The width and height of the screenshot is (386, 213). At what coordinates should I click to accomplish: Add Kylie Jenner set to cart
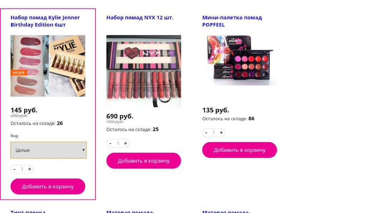pyautogui.click(x=48, y=187)
